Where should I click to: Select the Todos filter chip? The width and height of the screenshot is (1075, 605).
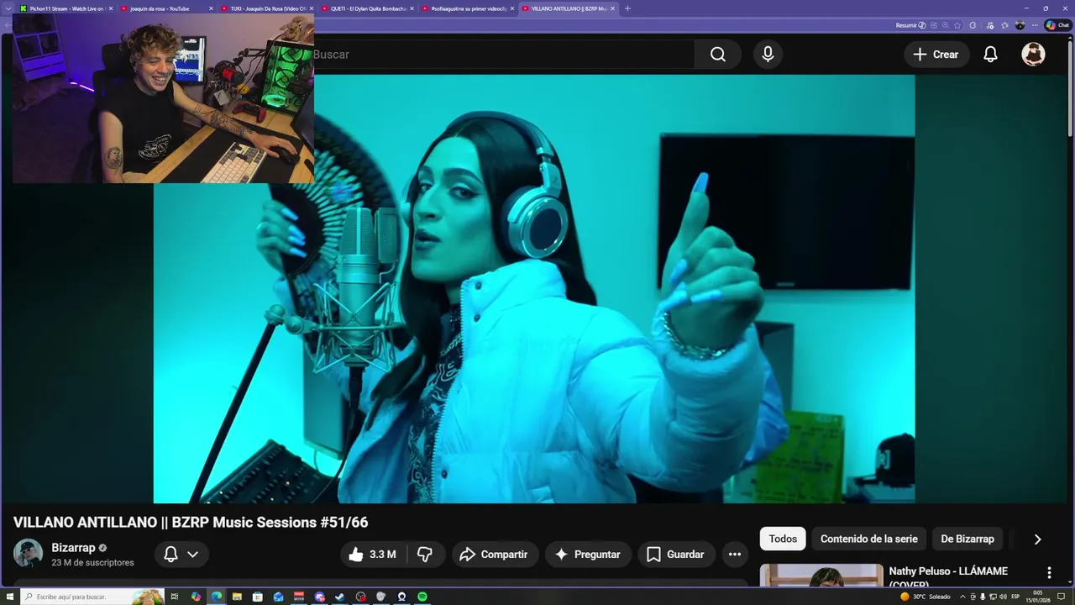783,539
